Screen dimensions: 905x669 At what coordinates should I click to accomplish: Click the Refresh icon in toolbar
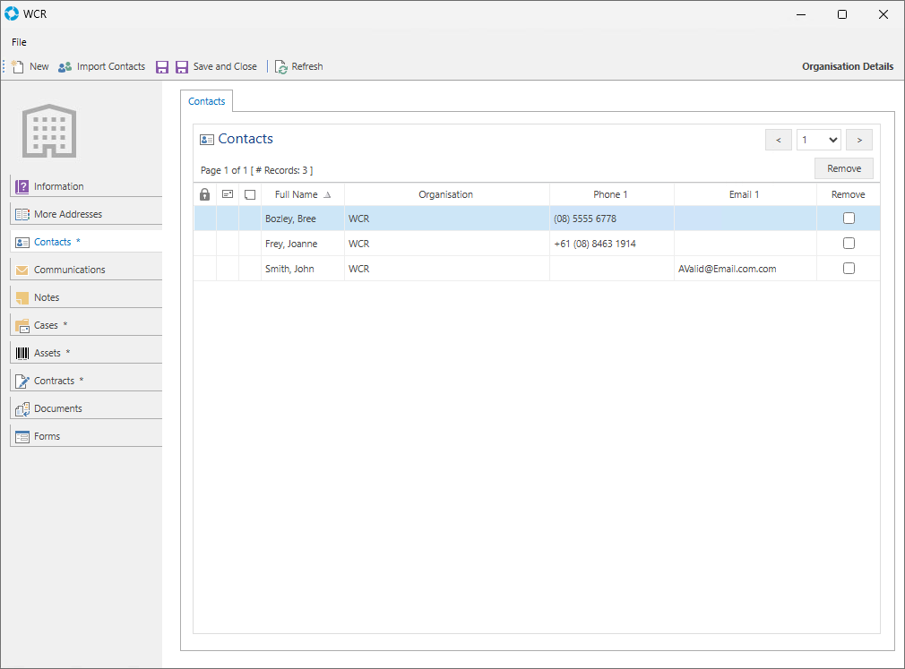(281, 66)
